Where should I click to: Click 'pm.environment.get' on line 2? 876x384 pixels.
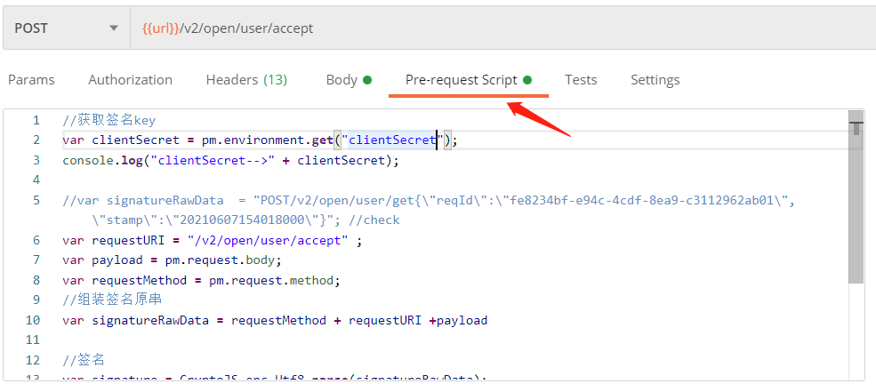(x=268, y=140)
